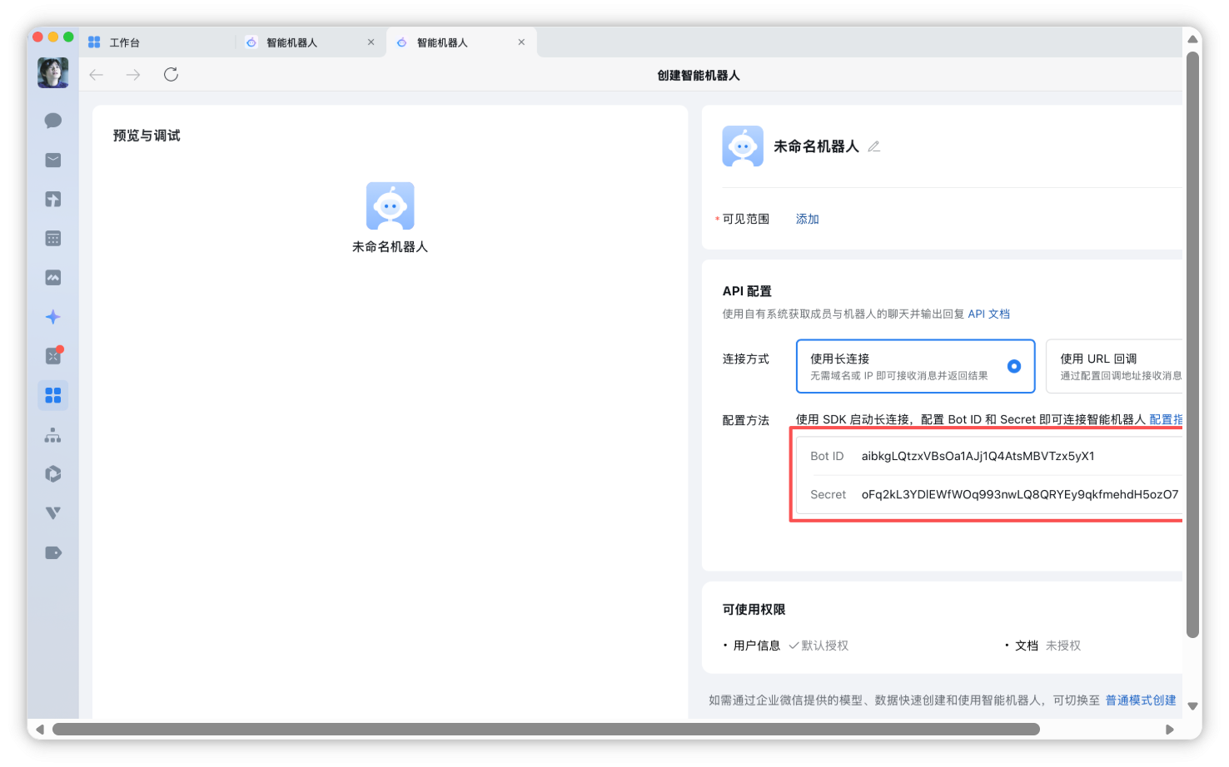Go back with the left arrow
Screen dimensions: 1229x767
[x=97, y=75]
